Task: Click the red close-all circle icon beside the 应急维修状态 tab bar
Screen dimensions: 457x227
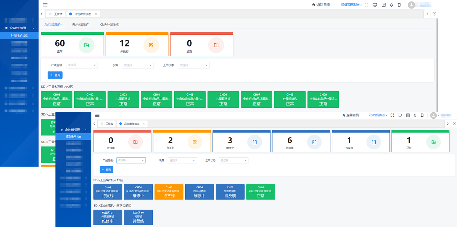Action: click(x=454, y=124)
